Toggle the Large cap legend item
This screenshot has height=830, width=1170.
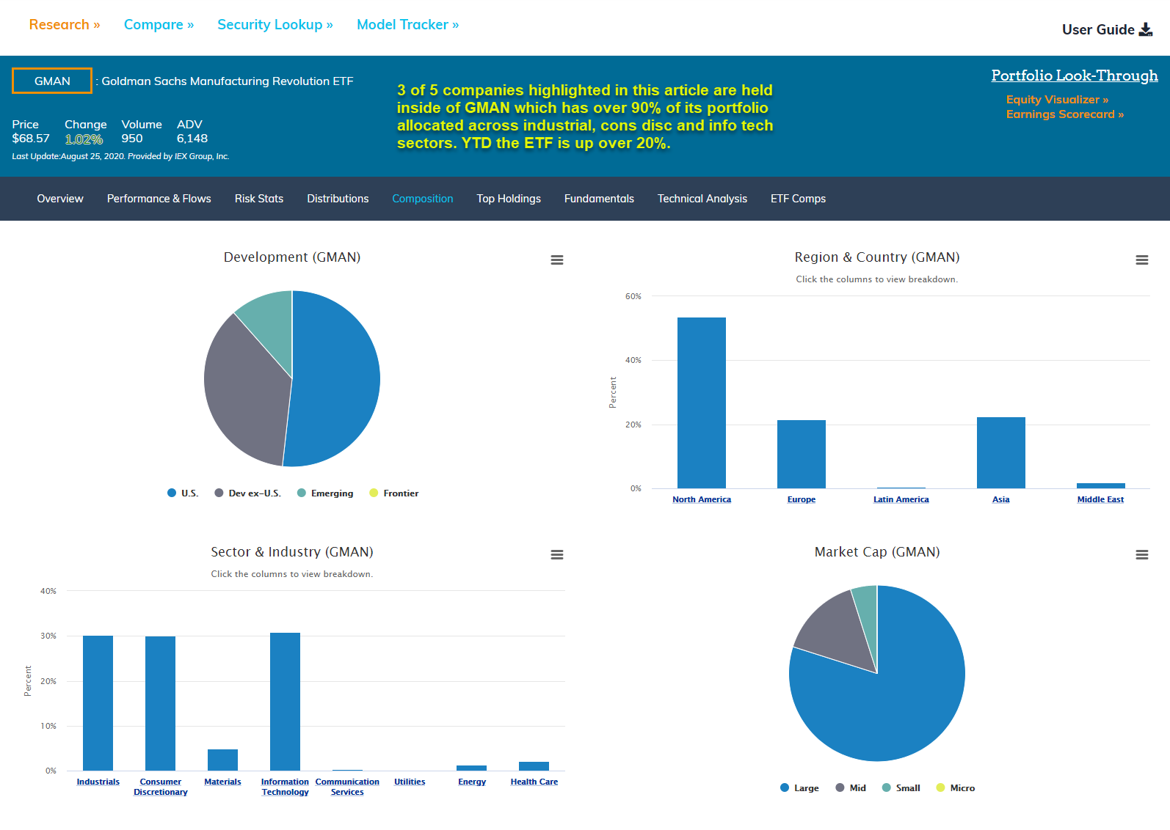(x=799, y=788)
